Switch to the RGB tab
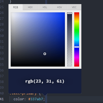Screen dimensions: 103x103 [16, 7]
